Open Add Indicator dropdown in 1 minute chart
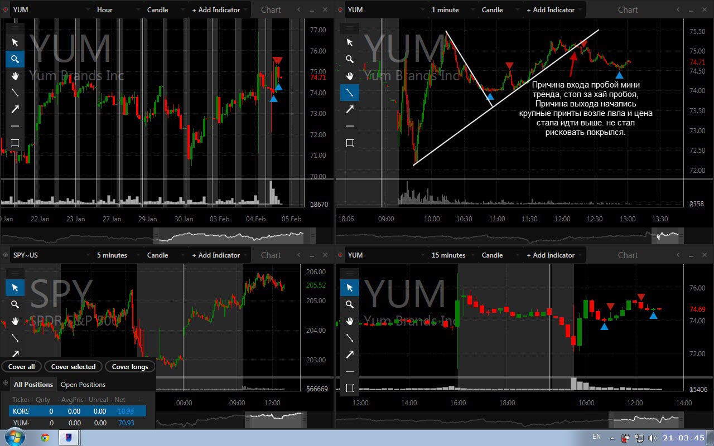 click(x=554, y=9)
